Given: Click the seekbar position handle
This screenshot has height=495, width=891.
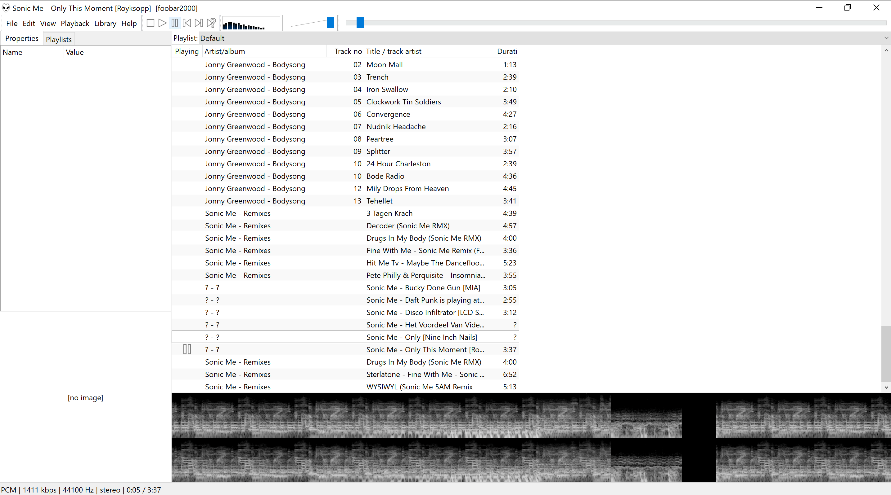Looking at the screenshot, I should pyautogui.click(x=360, y=23).
